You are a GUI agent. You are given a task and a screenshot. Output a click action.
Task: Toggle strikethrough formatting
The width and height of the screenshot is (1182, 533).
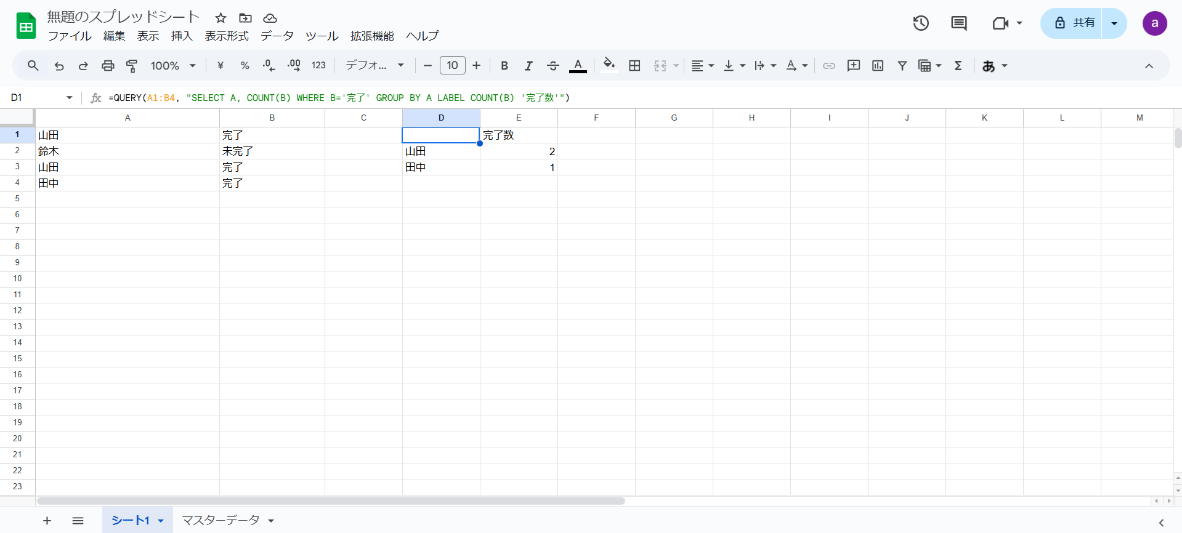click(553, 66)
